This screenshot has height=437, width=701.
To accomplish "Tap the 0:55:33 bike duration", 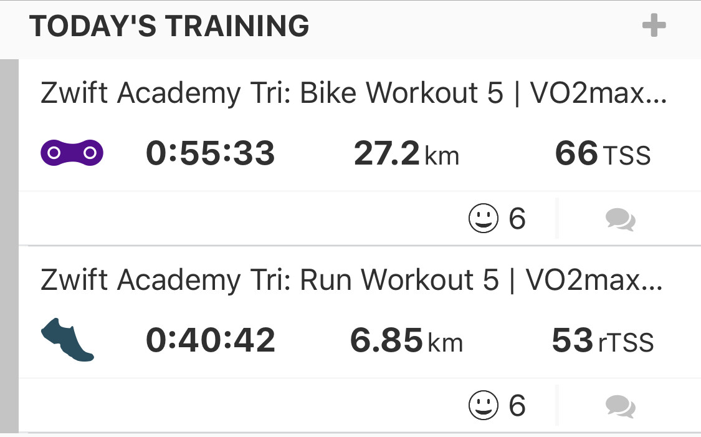I will pos(211,154).
